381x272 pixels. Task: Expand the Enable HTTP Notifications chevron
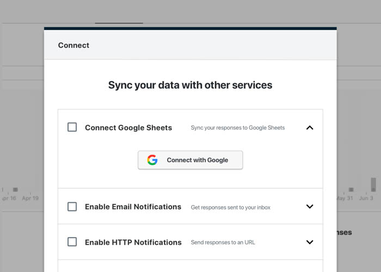pyautogui.click(x=310, y=242)
